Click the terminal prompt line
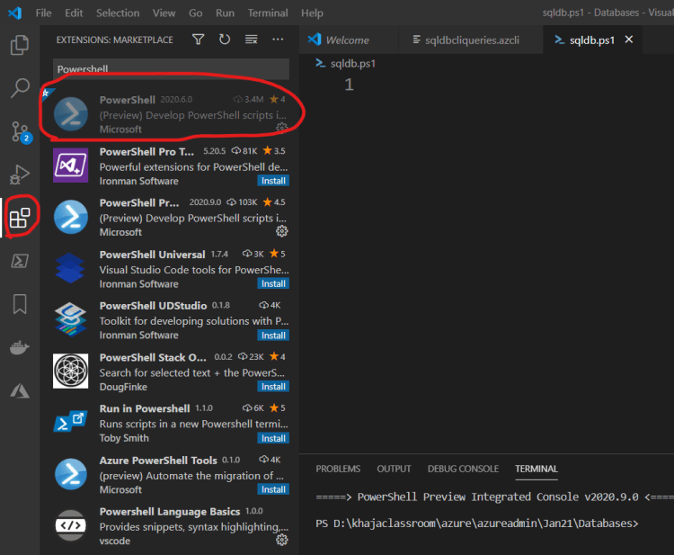The image size is (674, 555). (x=477, y=524)
